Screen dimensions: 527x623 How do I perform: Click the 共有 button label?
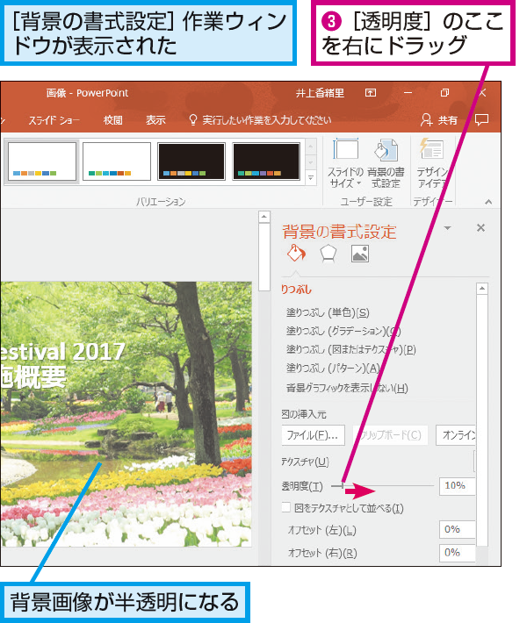tap(447, 120)
